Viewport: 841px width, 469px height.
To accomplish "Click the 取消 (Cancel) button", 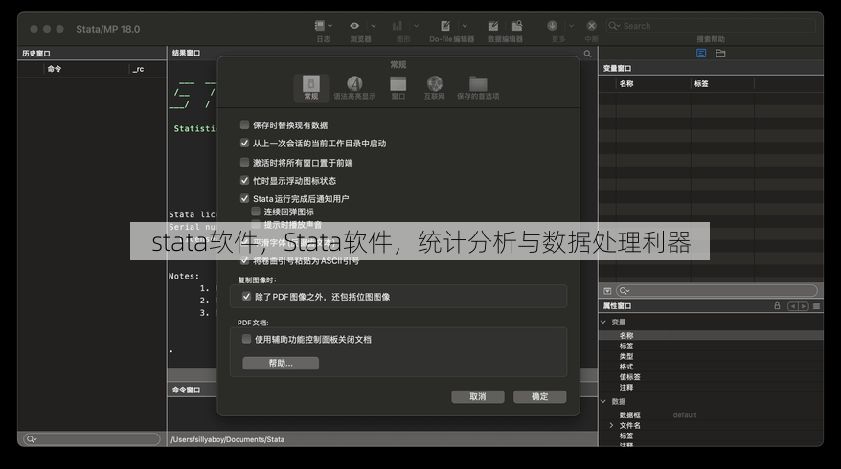I will point(477,396).
